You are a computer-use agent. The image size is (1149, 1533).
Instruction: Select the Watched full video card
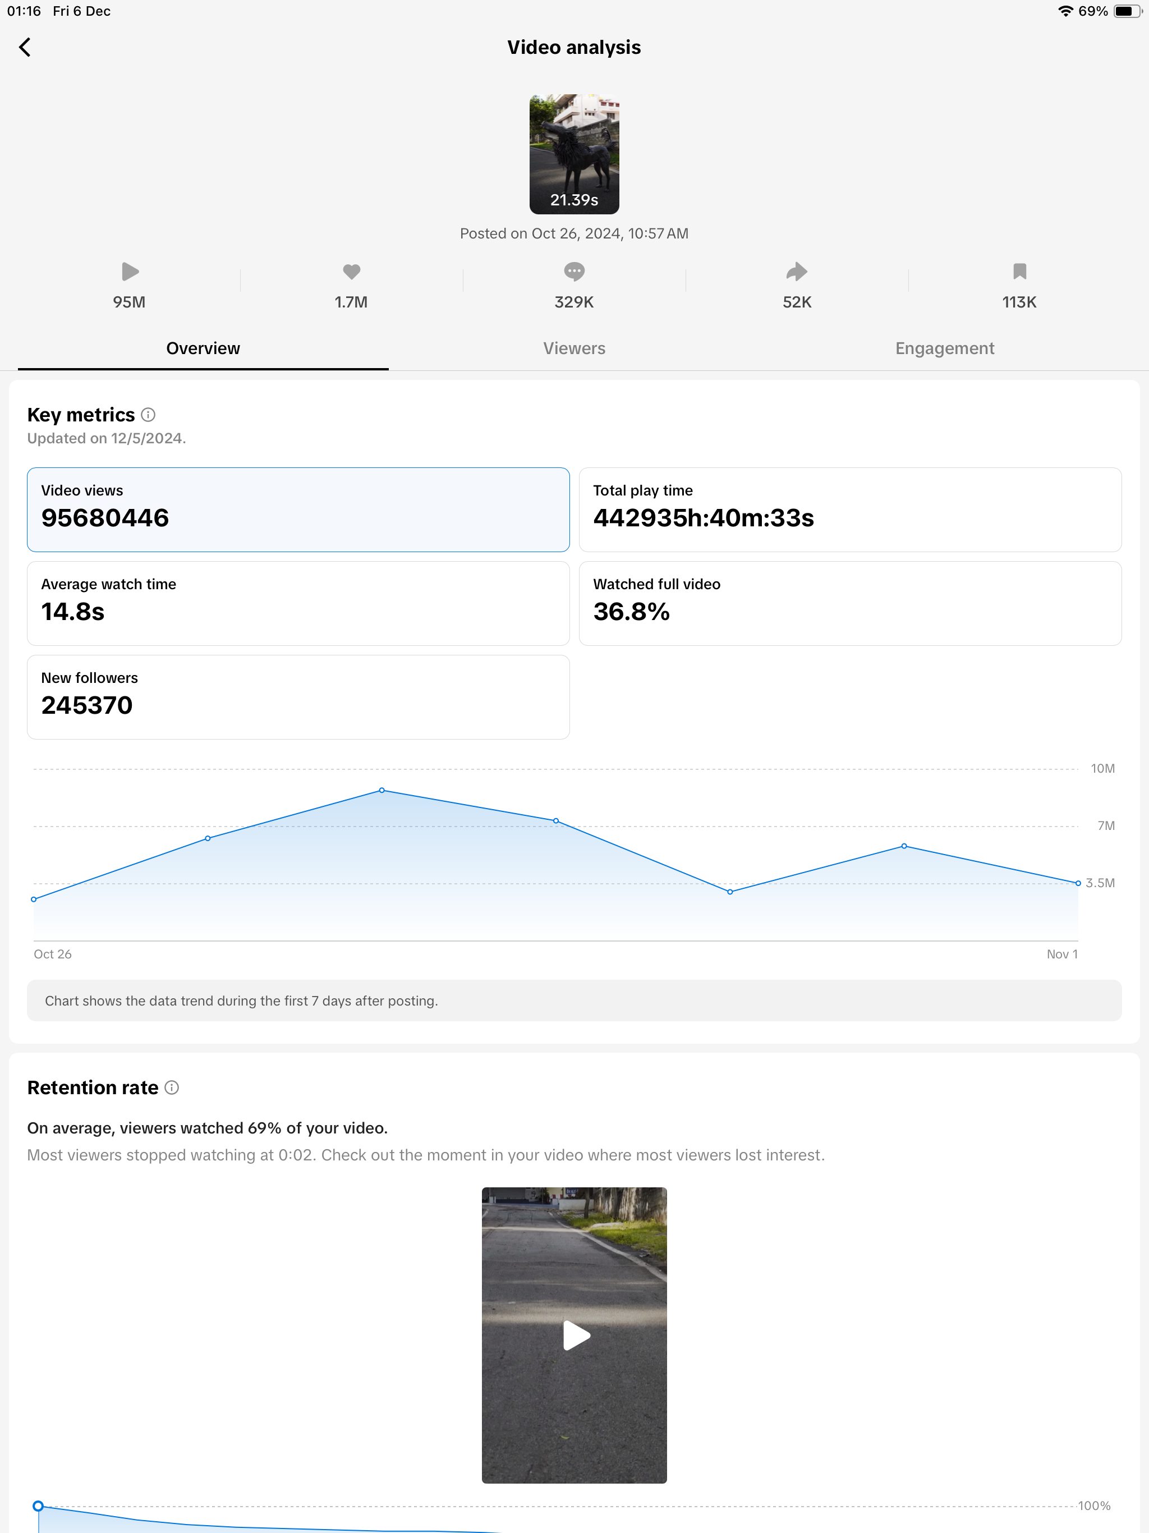pyautogui.click(x=851, y=604)
